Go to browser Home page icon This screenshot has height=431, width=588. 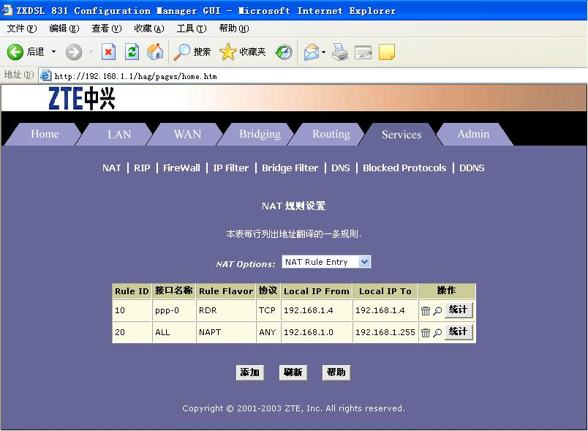pos(155,52)
